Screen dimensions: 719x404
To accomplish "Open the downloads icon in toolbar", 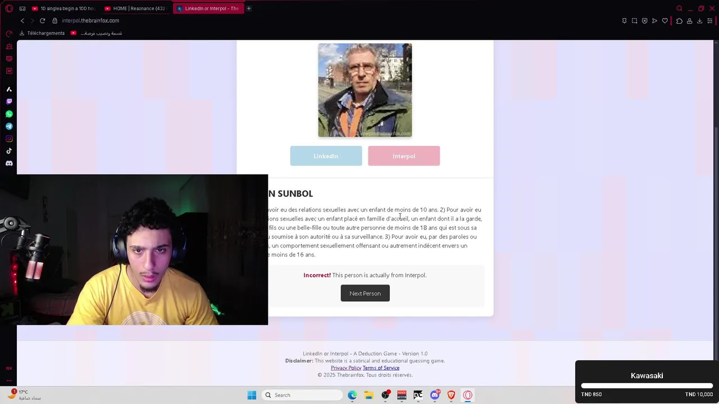I will coord(699,21).
